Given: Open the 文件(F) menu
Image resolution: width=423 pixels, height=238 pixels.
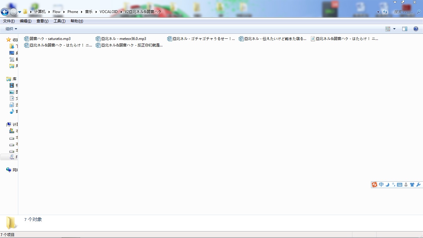Looking at the screenshot, I should (9, 21).
